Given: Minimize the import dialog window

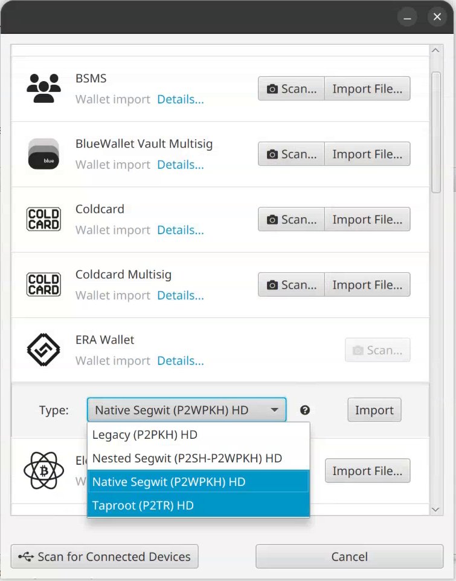Looking at the screenshot, I should click(407, 17).
